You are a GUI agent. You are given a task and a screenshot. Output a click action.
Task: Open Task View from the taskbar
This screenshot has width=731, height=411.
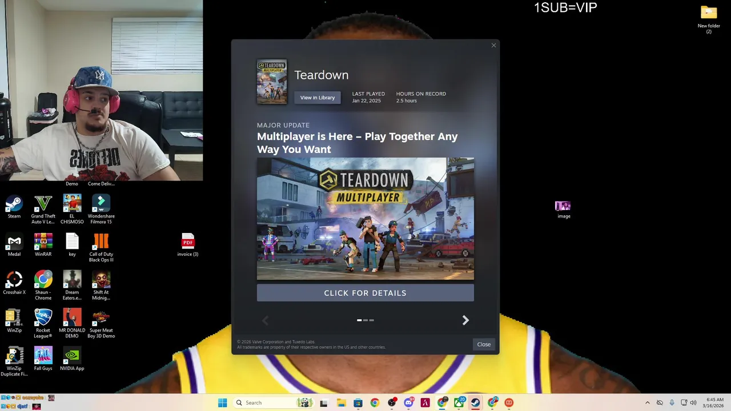point(324,403)
